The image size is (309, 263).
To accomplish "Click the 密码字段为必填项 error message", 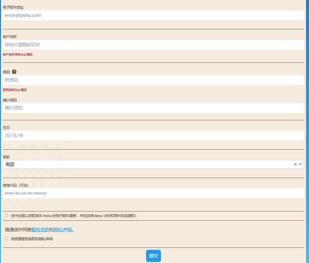I will coord(15,90).
